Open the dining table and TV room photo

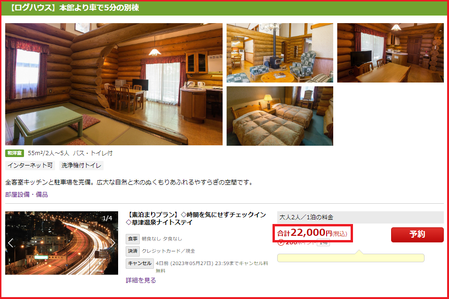[x=390, y=53]
